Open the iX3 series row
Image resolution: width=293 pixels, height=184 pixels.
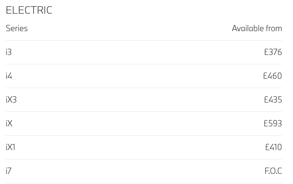coord(144,100)
